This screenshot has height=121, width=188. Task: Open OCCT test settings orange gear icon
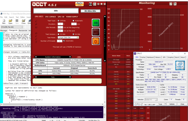click(96, 41)
